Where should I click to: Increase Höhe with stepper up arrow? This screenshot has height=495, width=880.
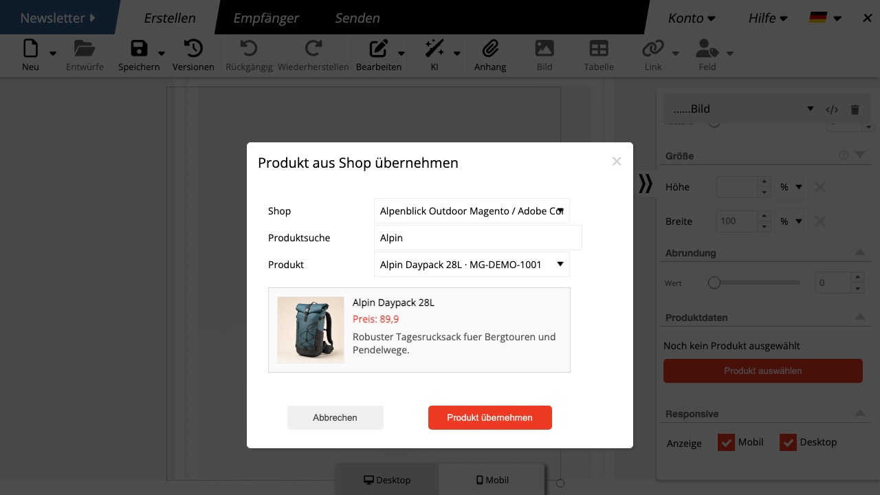pyautogui.click(x=764, y=182)
